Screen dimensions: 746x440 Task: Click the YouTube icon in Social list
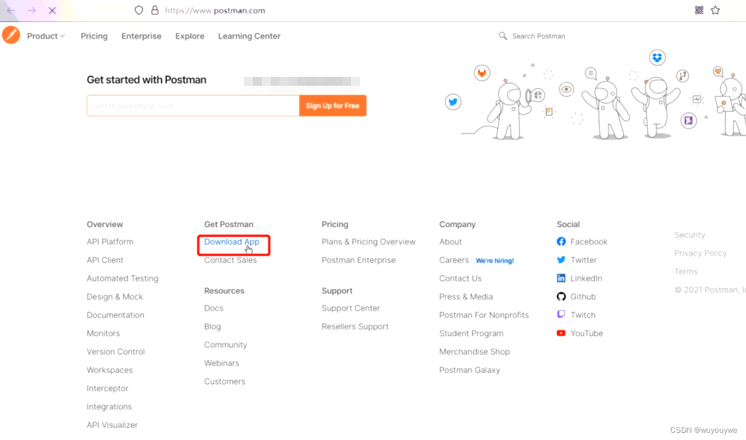coord(561,333)
